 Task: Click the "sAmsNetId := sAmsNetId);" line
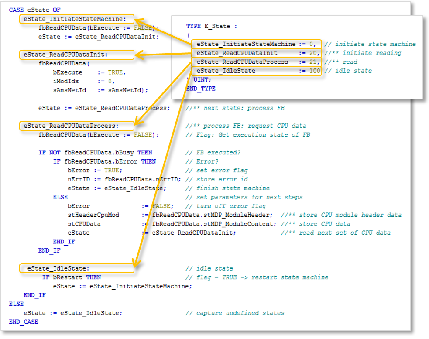100,90
